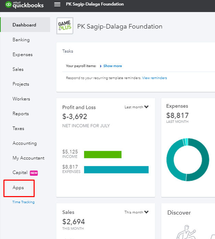Click the Game Plus company logo
Screen dimensions: 215x239
click(x=65, y=26)
